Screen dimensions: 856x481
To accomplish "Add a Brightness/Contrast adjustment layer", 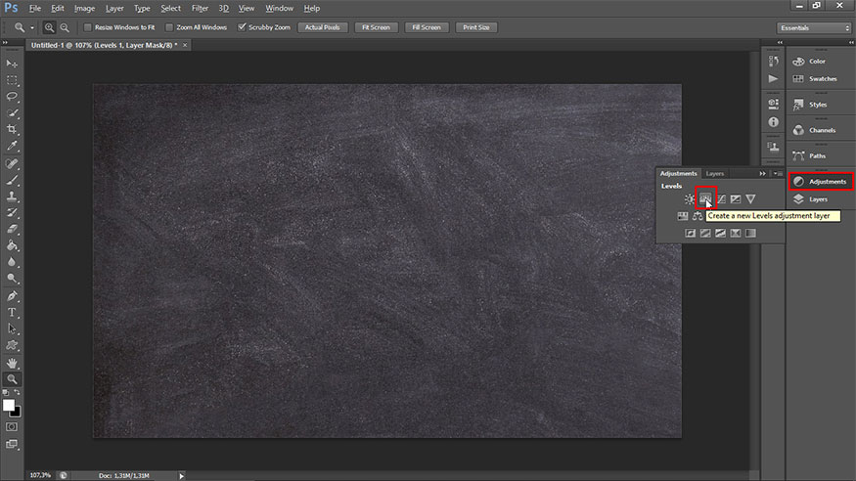I will pyautogui.click(x=690, y=199).
